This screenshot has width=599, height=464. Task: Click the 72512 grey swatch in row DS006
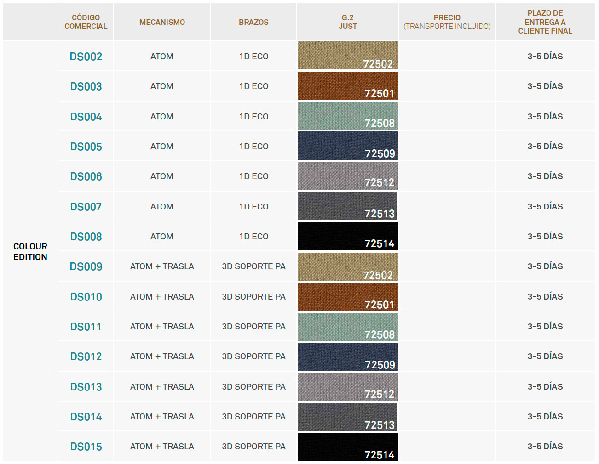coord(348,176)
